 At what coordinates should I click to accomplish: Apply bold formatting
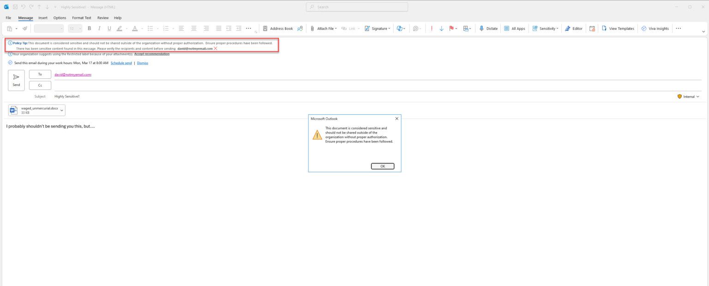[89, 28]
